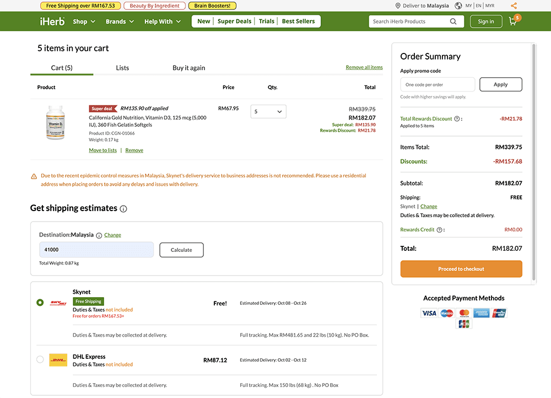Switch to the Buy it again tab
The height and width of the screenshot is (398, 551).
[188, 67]
